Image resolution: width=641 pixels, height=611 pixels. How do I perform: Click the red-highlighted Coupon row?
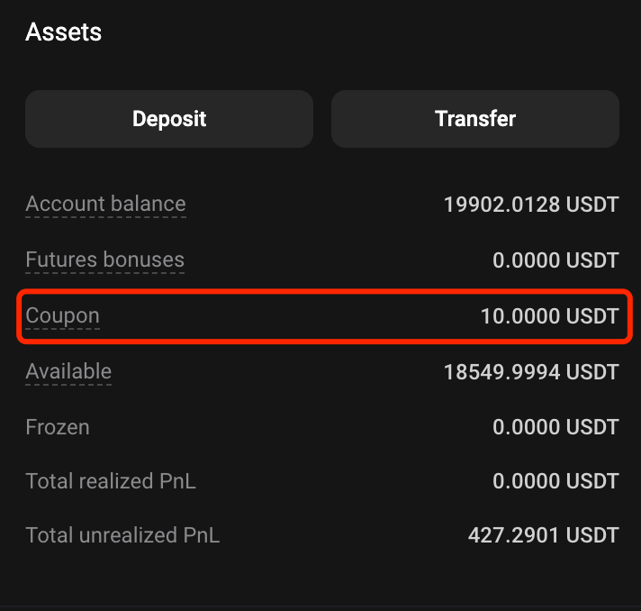(x=324, y=316)
